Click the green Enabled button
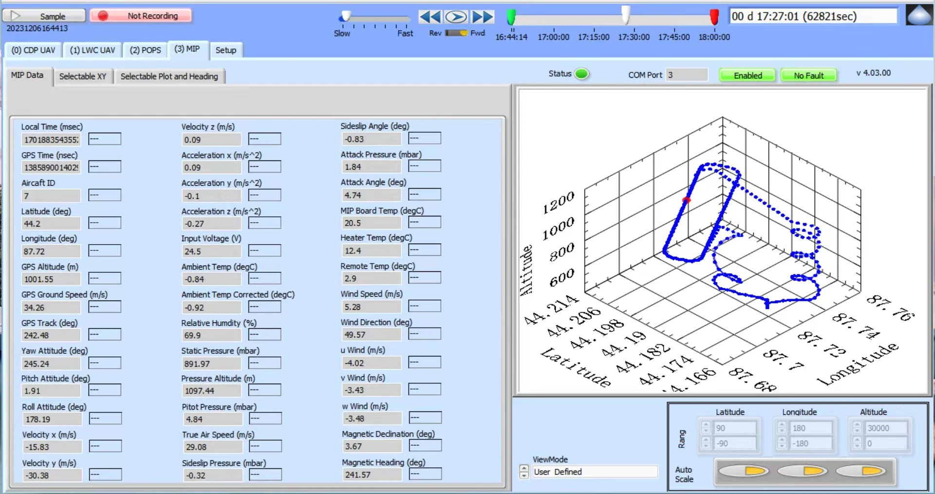Screen dimensions: 935x494 748,75
